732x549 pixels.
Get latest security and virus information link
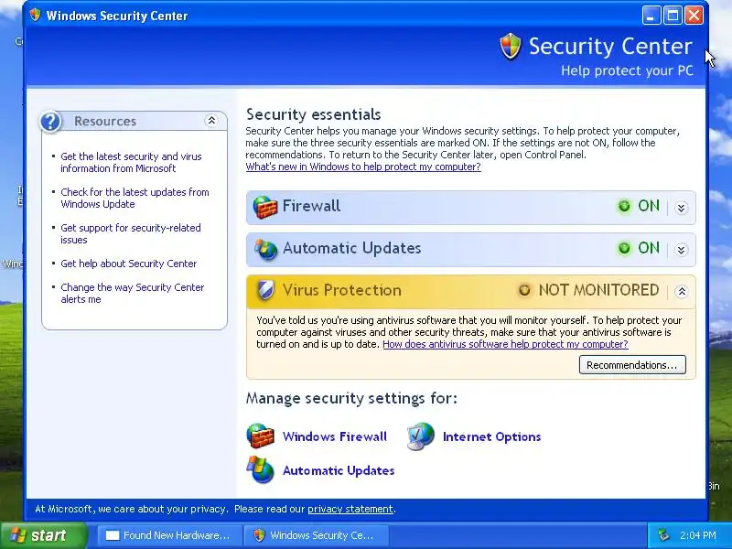pos(131,163)
